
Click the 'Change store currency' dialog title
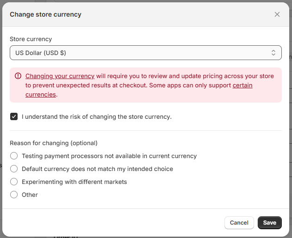[46, 14]
